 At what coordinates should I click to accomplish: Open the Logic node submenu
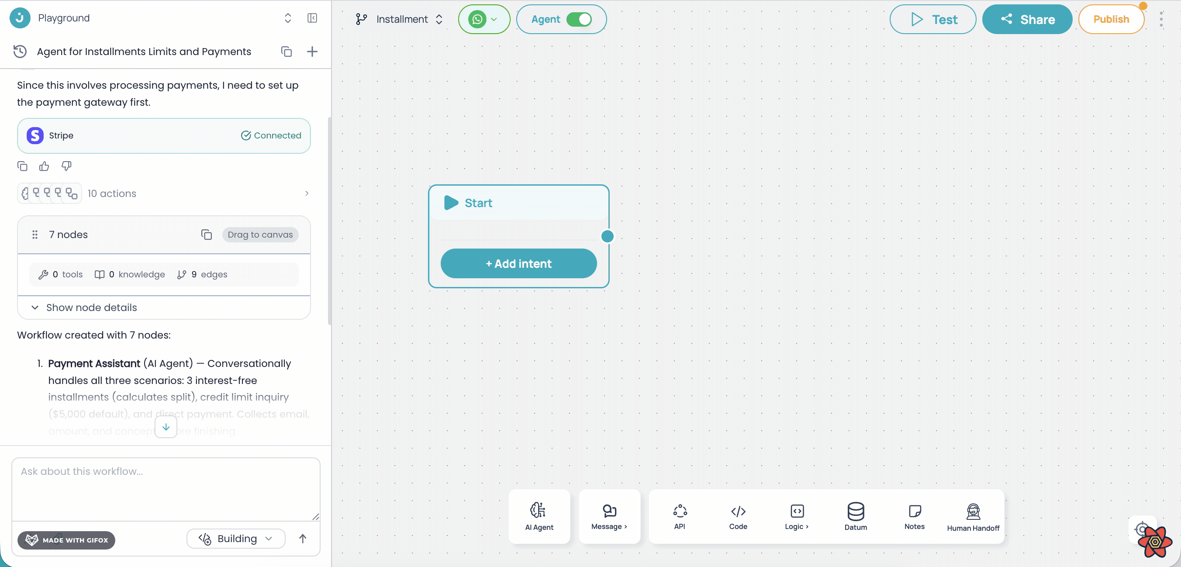pos(796,517)
